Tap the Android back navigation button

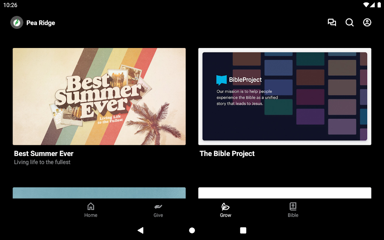140,230
